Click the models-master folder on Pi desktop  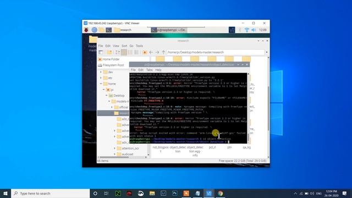[92, 44]
